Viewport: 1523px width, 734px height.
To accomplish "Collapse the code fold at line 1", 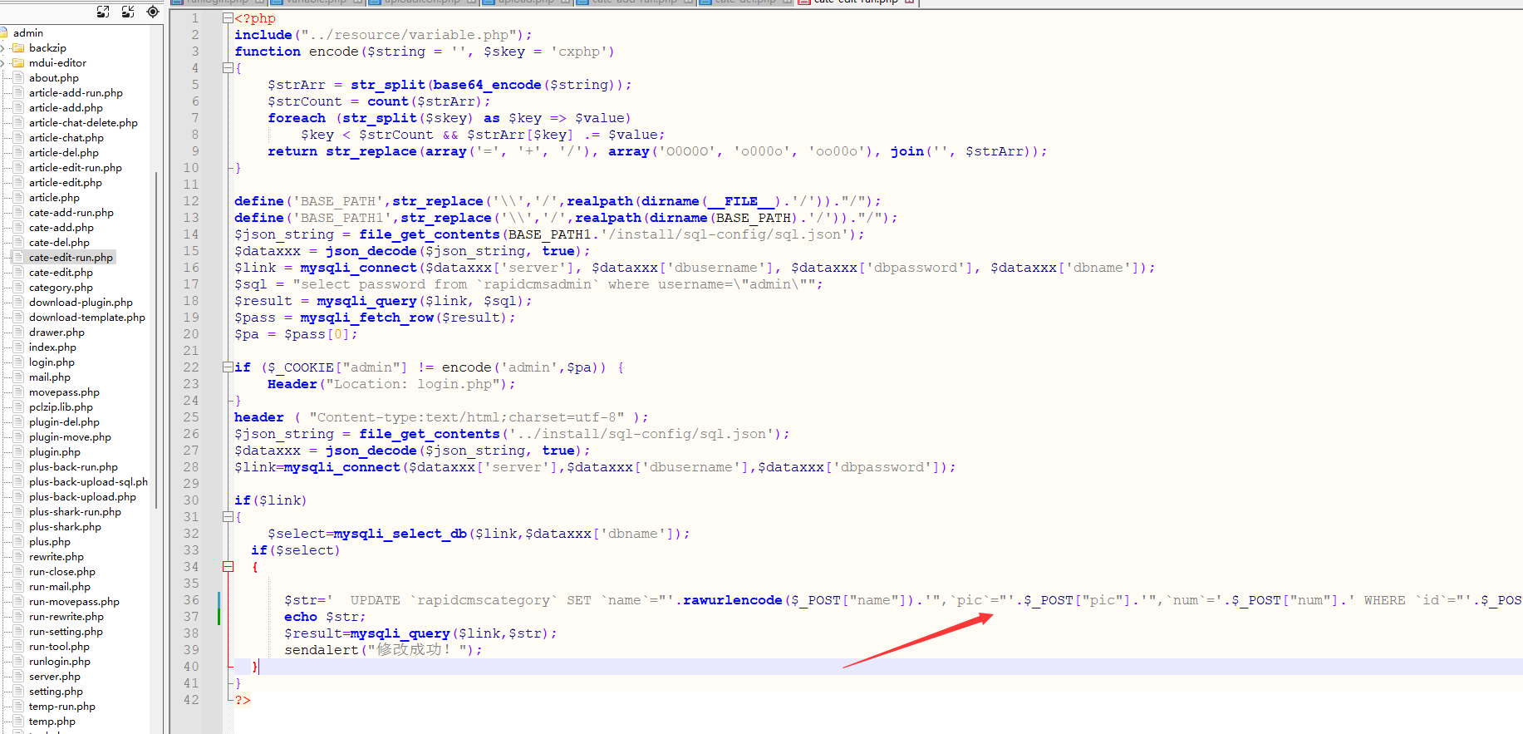I will [x=228, y=18].
